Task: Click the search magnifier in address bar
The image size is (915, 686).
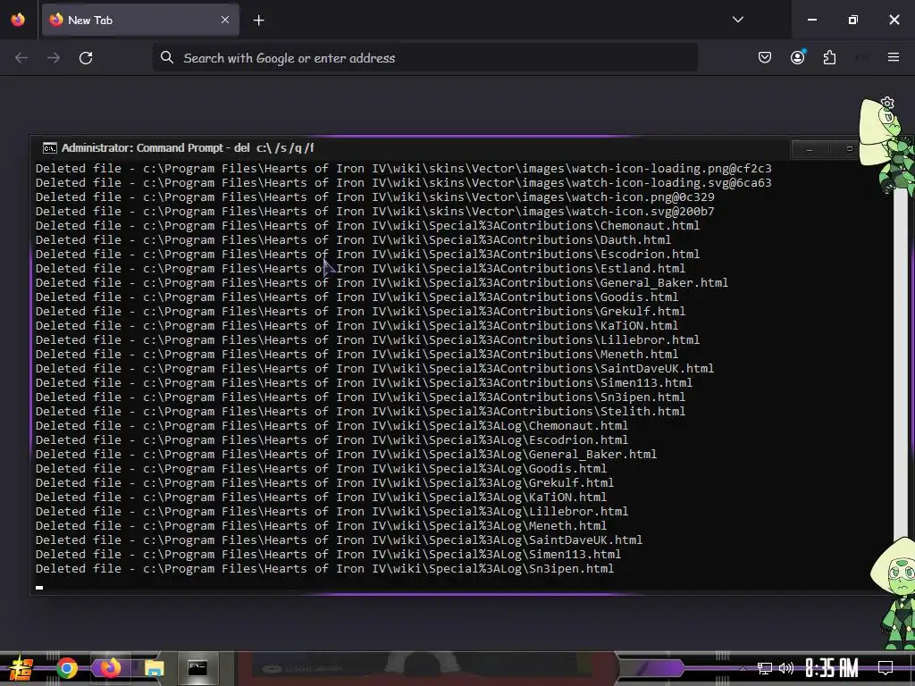Action: [167, 57]
